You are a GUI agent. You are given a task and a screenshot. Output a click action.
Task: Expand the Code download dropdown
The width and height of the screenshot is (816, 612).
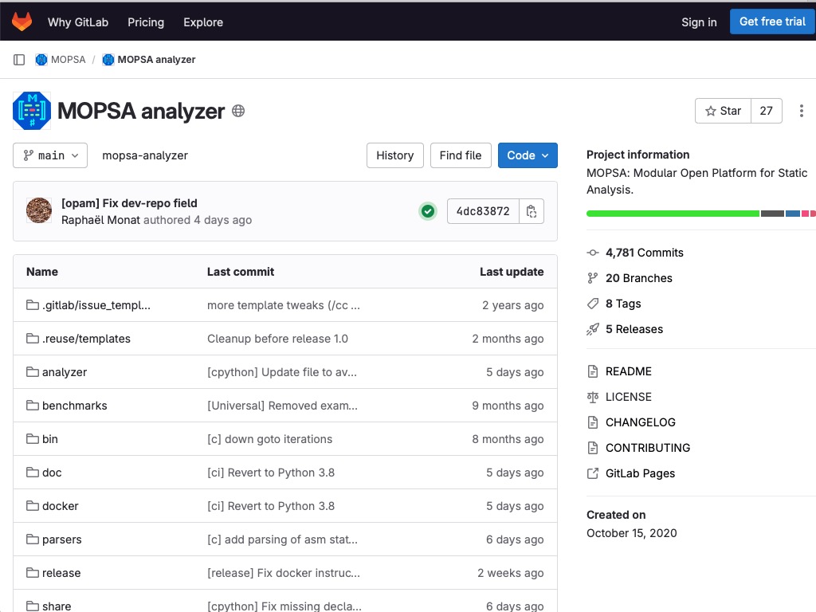tap(528, 155)
